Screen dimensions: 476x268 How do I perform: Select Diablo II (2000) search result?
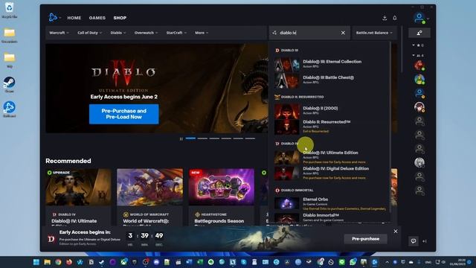(329, 110)
